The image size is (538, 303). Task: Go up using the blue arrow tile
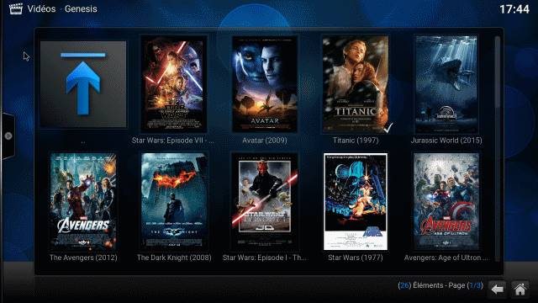[x=83, y=84]
